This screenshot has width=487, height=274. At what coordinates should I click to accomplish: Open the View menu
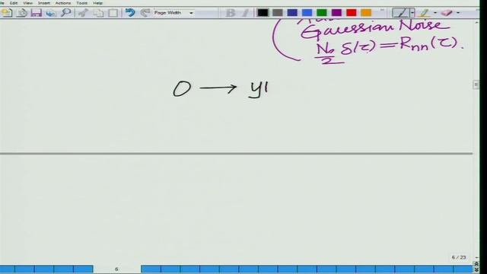(x=27, y=3)
